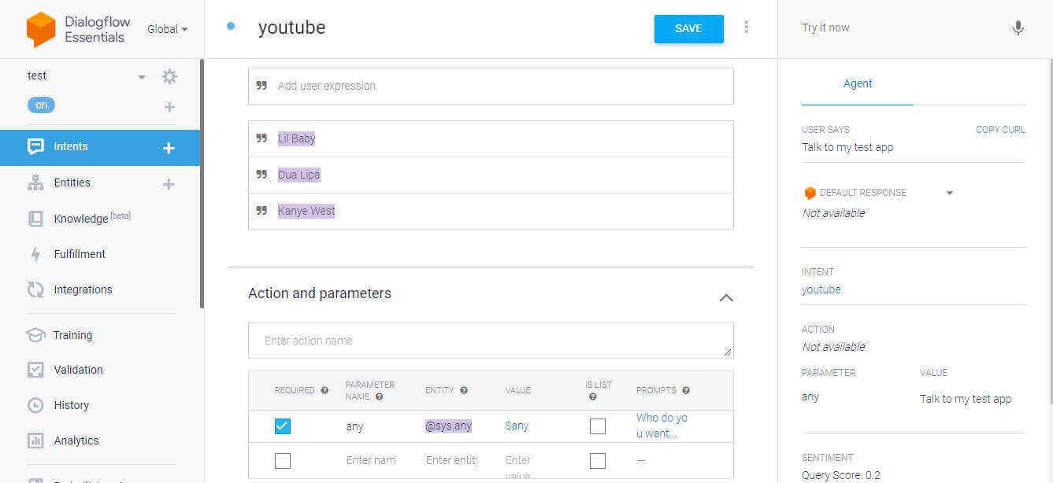Viewport: 1053px width, 483px height.
Task: Click the Intents chat bubble icon
Action: coord(35,147)
